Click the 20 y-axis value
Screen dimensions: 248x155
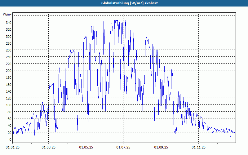point(10,133)
